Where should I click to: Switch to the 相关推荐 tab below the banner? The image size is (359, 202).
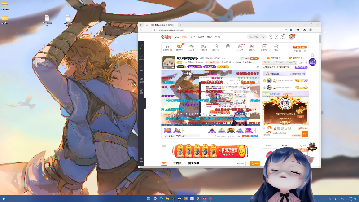point(193,163)
